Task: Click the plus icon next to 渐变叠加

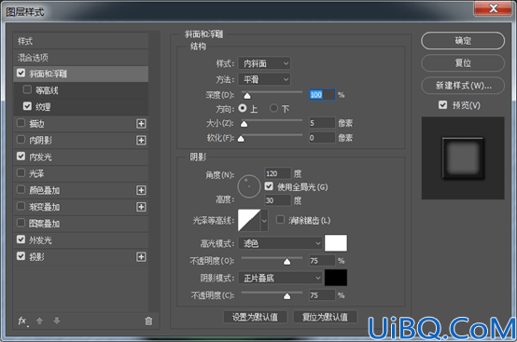Action: pyautogui.click(x=141, y=207)
